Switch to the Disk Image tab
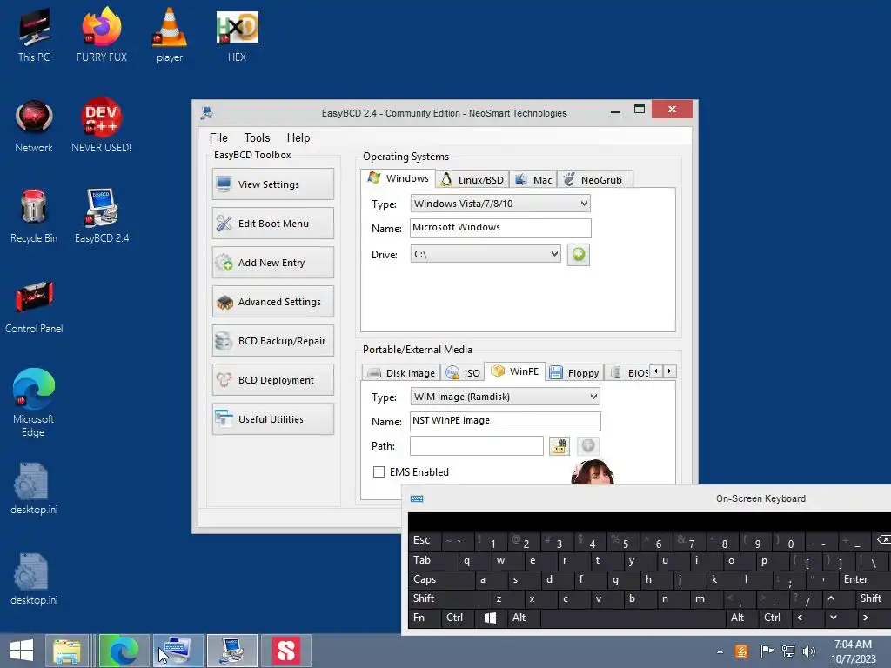The width and height of the screenshot is (891, 668). pyautogui.click(x=401, y=372)
